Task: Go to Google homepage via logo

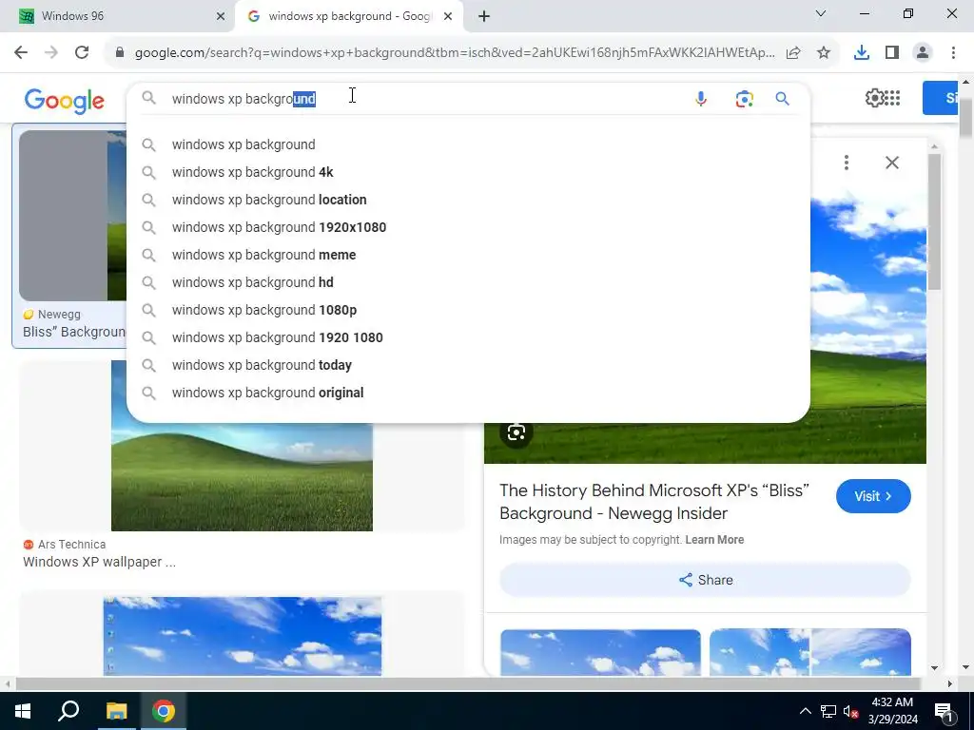Action: coord(65,100)
